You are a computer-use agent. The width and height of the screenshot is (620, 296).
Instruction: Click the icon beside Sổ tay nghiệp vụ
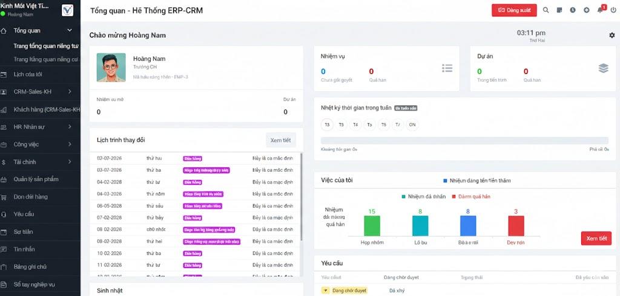pos(4,285)
